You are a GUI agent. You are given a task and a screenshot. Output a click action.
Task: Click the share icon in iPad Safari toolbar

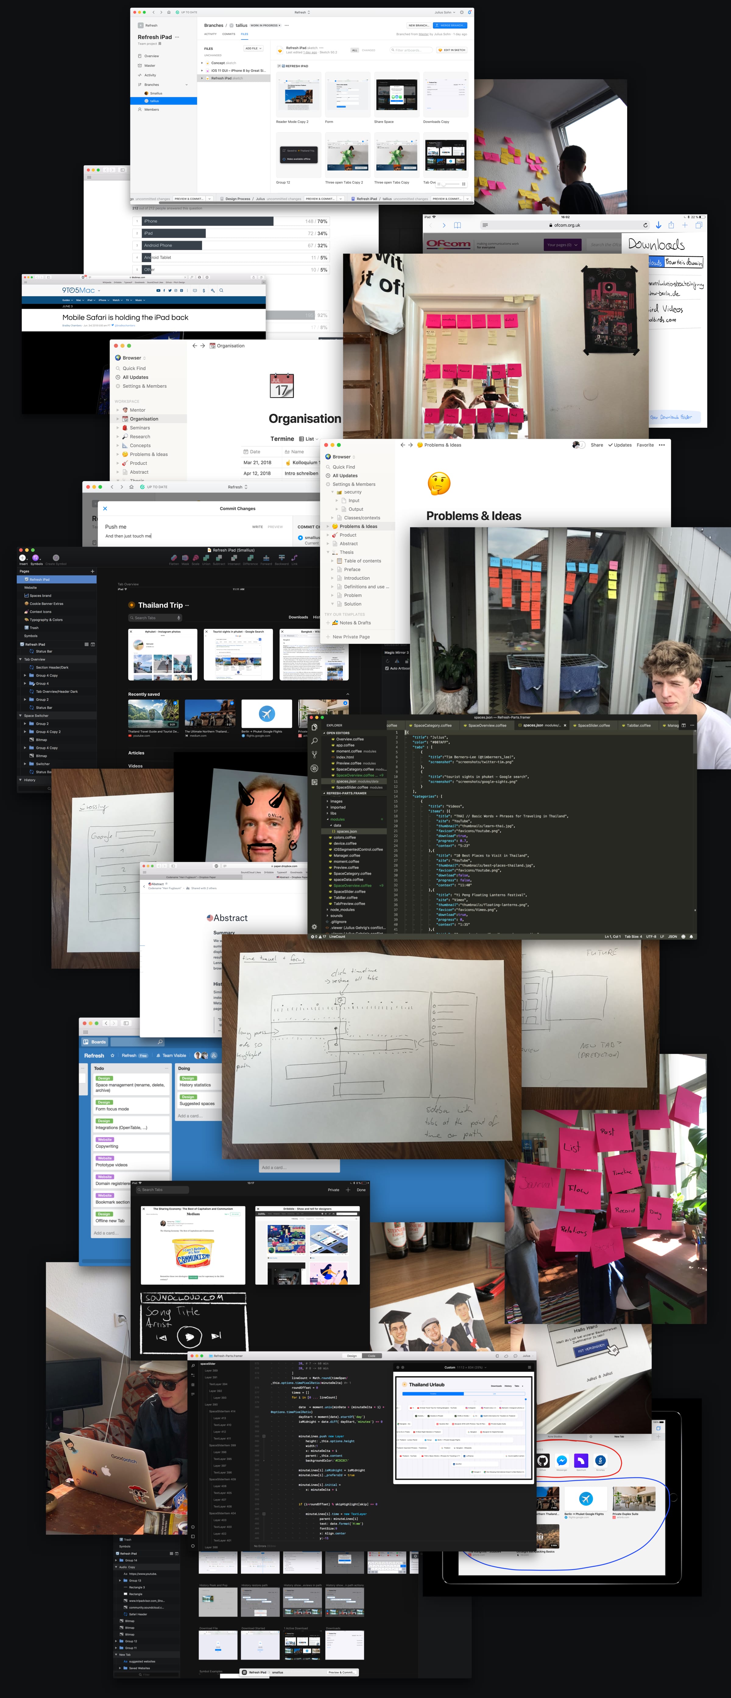click(671, 225)
